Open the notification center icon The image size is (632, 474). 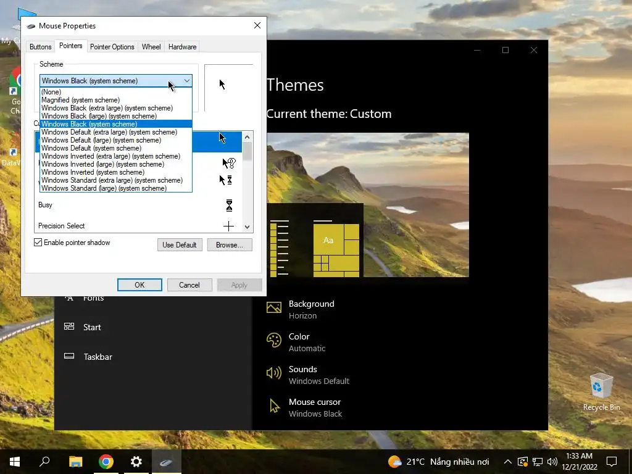(x=612, y=462)
